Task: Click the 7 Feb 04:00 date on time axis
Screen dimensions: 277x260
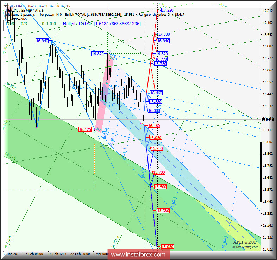Action: (x=34, y=254)
